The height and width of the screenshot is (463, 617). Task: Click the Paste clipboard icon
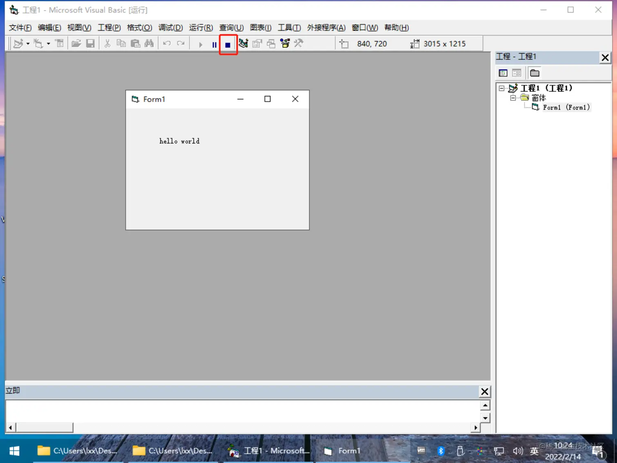click(135, 43)
